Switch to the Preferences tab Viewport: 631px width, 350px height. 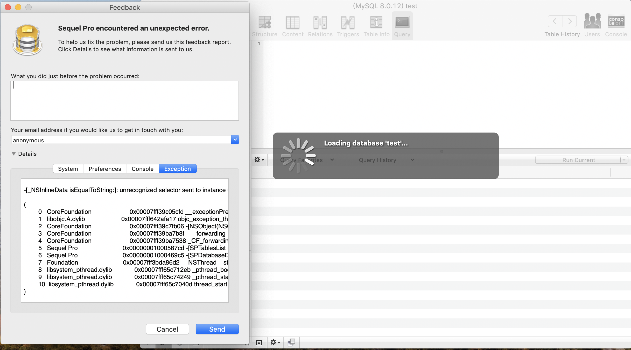click(x=105, y=169)
